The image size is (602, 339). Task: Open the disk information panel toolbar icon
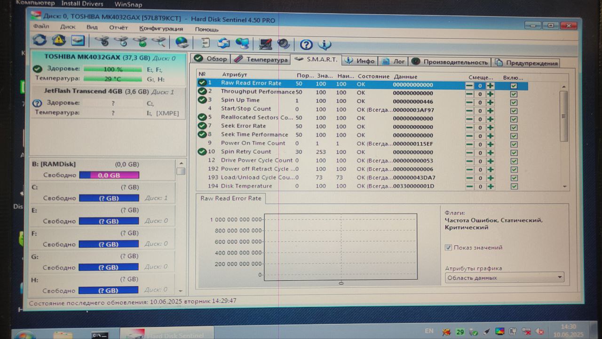(78, 41)
